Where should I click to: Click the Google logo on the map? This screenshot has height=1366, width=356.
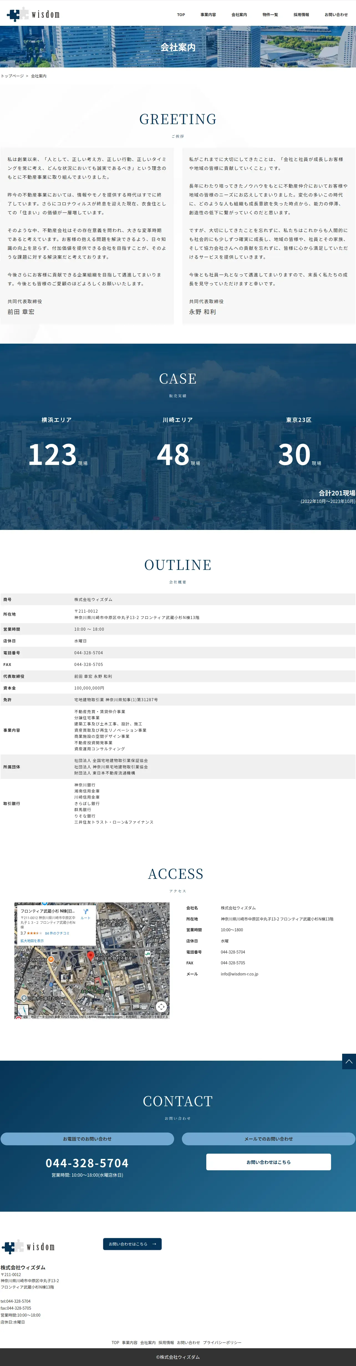92,1011
